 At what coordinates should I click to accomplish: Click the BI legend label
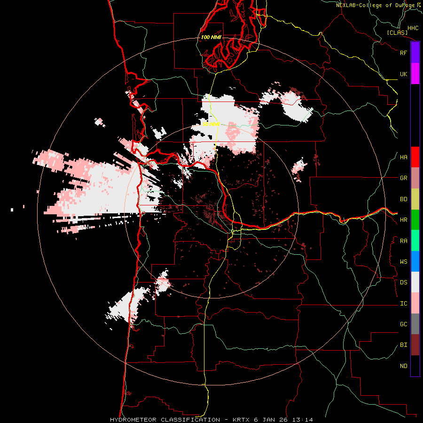tap(403, 345)
